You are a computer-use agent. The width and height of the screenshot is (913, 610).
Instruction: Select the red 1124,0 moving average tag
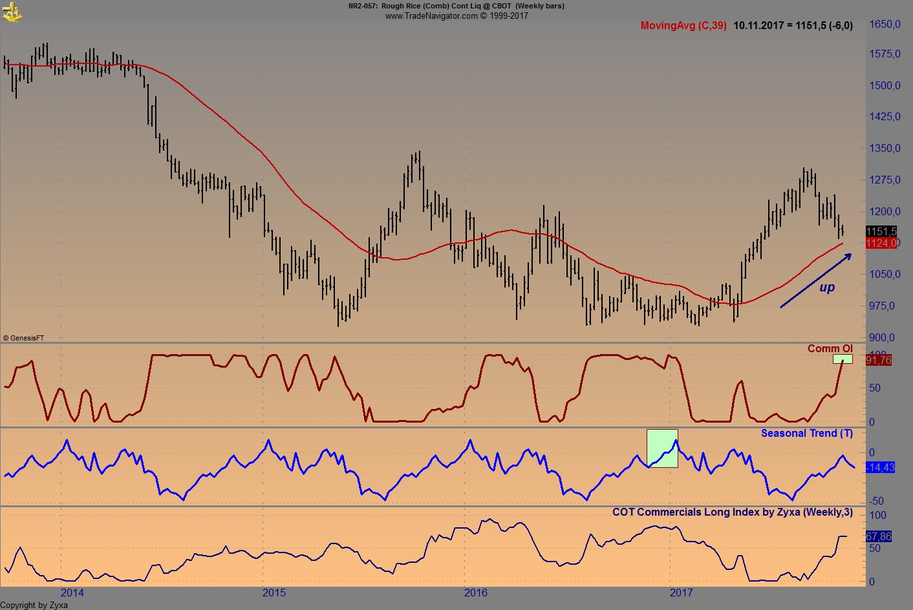coord(881,243)
